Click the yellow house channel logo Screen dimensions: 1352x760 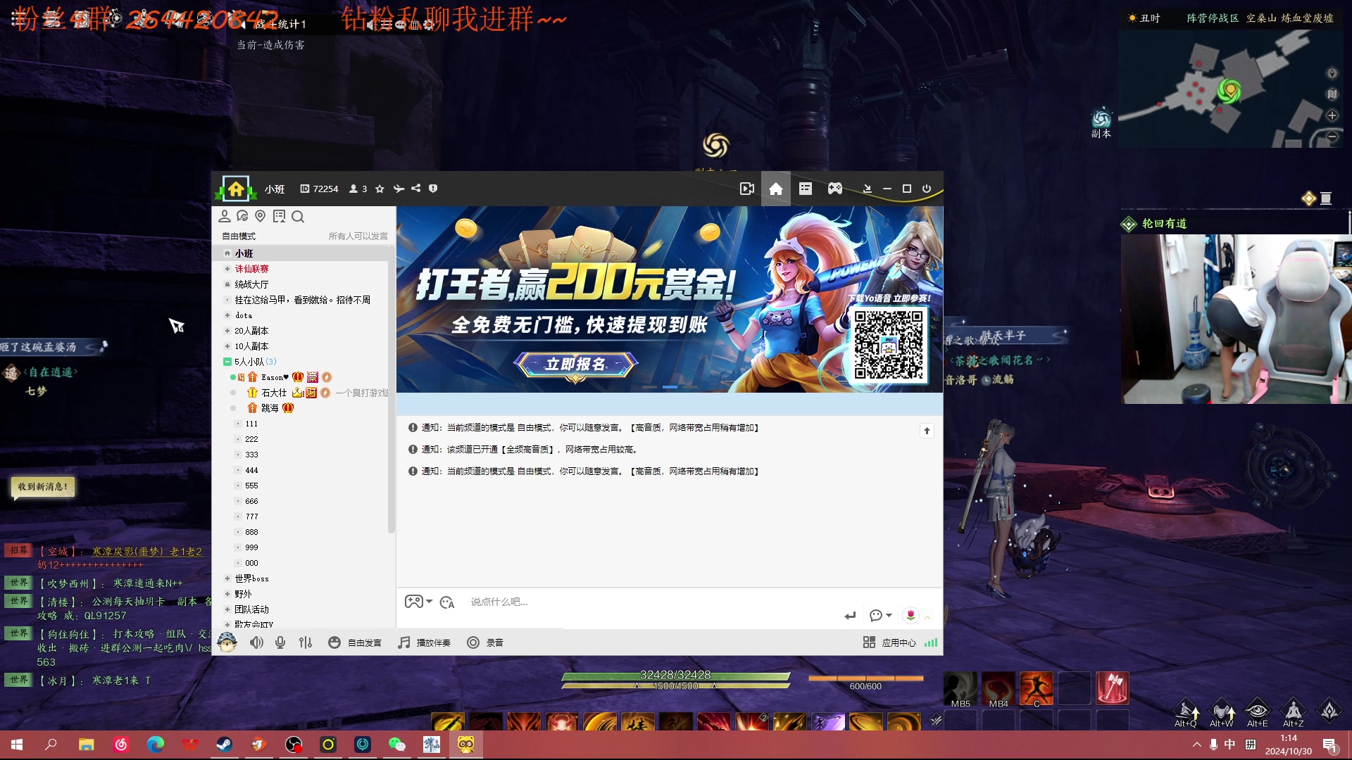point(236,189)
